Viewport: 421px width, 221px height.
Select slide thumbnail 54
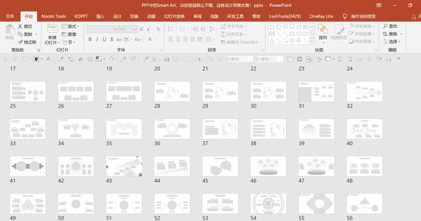point(268,204)
